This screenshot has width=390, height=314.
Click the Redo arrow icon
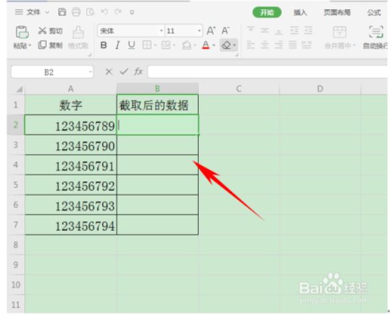pos(118,12)
